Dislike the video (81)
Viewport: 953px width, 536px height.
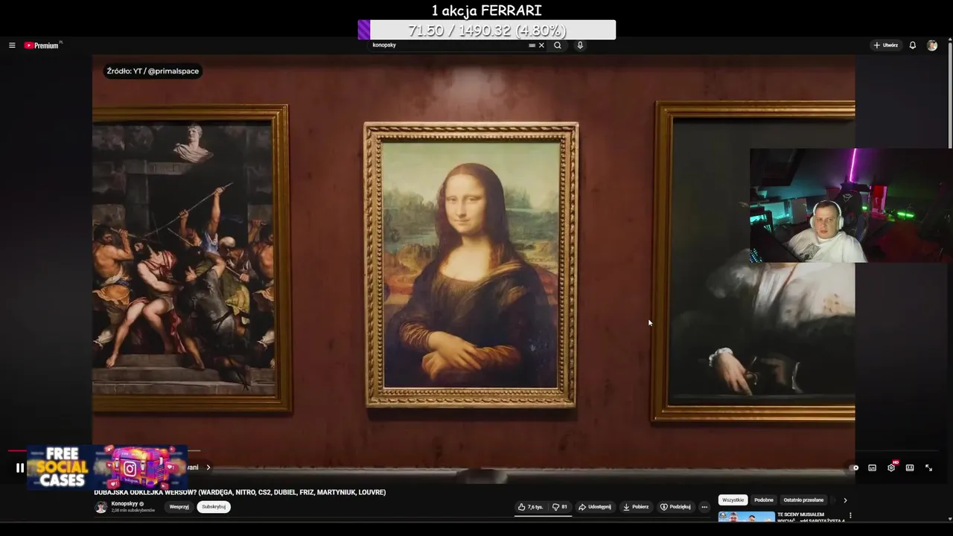pos(560,507)
